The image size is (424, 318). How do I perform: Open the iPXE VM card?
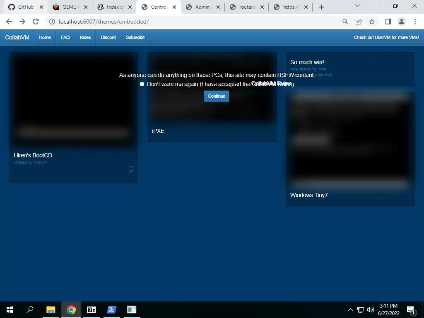(x=212, y=97)
